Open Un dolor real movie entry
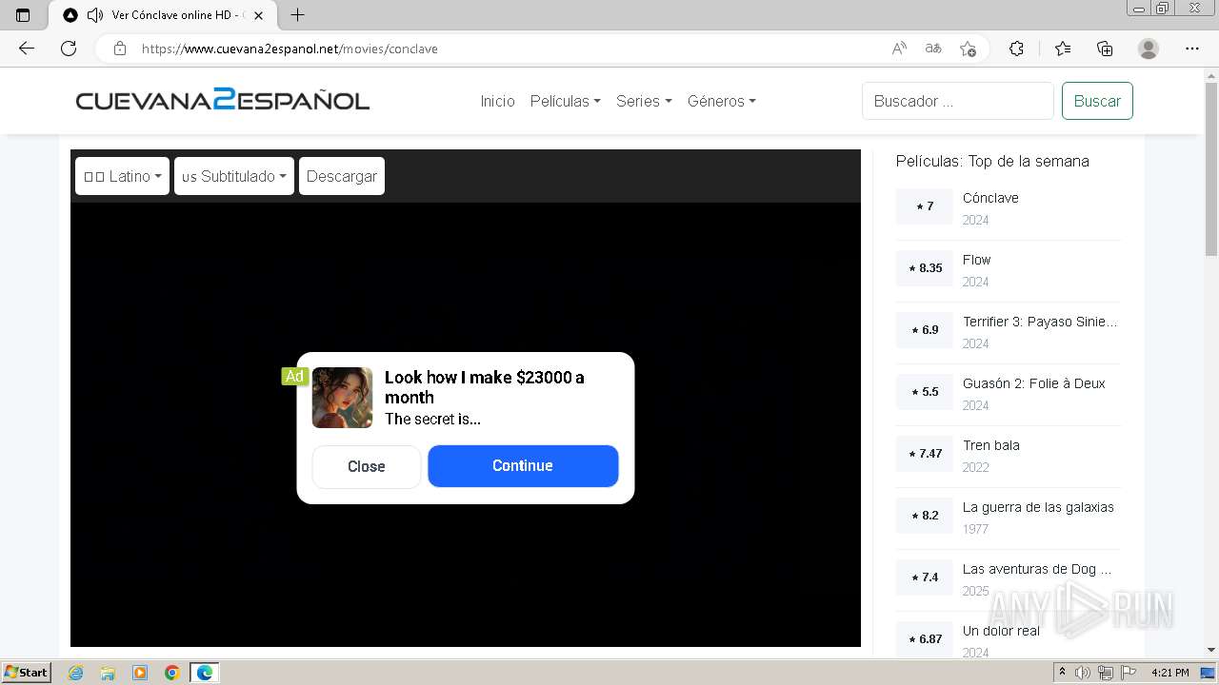1219x685 pixels. (x=1001, y=631)
